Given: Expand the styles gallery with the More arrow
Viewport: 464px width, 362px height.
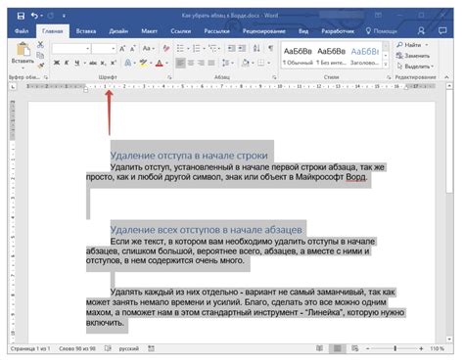Looking at the screenshot, I should point(386,65).
